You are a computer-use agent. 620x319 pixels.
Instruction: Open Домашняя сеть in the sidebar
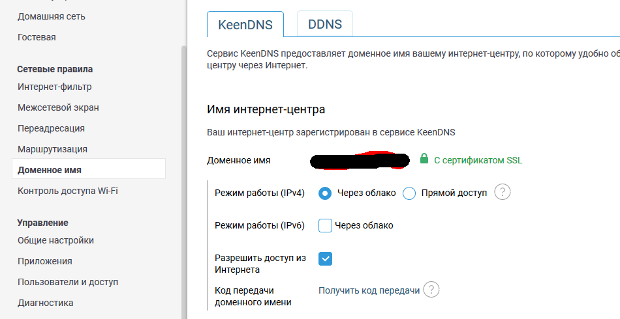pyautogui.click(x=52, y=16)
